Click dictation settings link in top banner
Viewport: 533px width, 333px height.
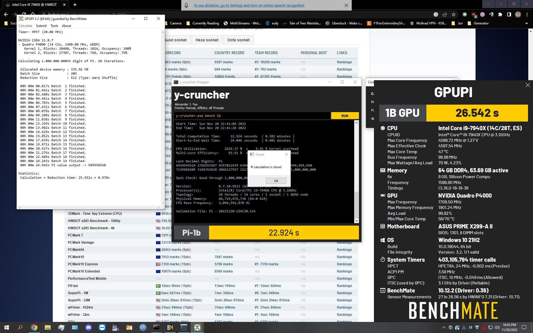tap(249, 5)
